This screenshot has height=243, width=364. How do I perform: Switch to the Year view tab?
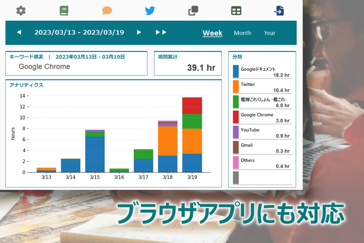click(x=269, y=33)
